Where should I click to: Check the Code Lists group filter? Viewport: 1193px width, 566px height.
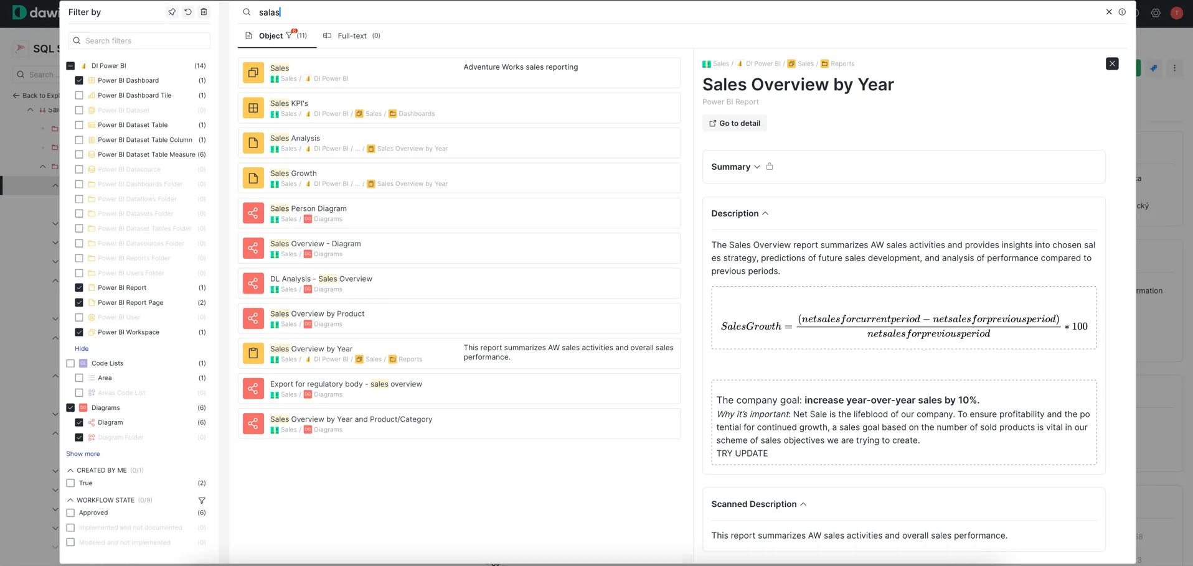[x=70, y=363]
